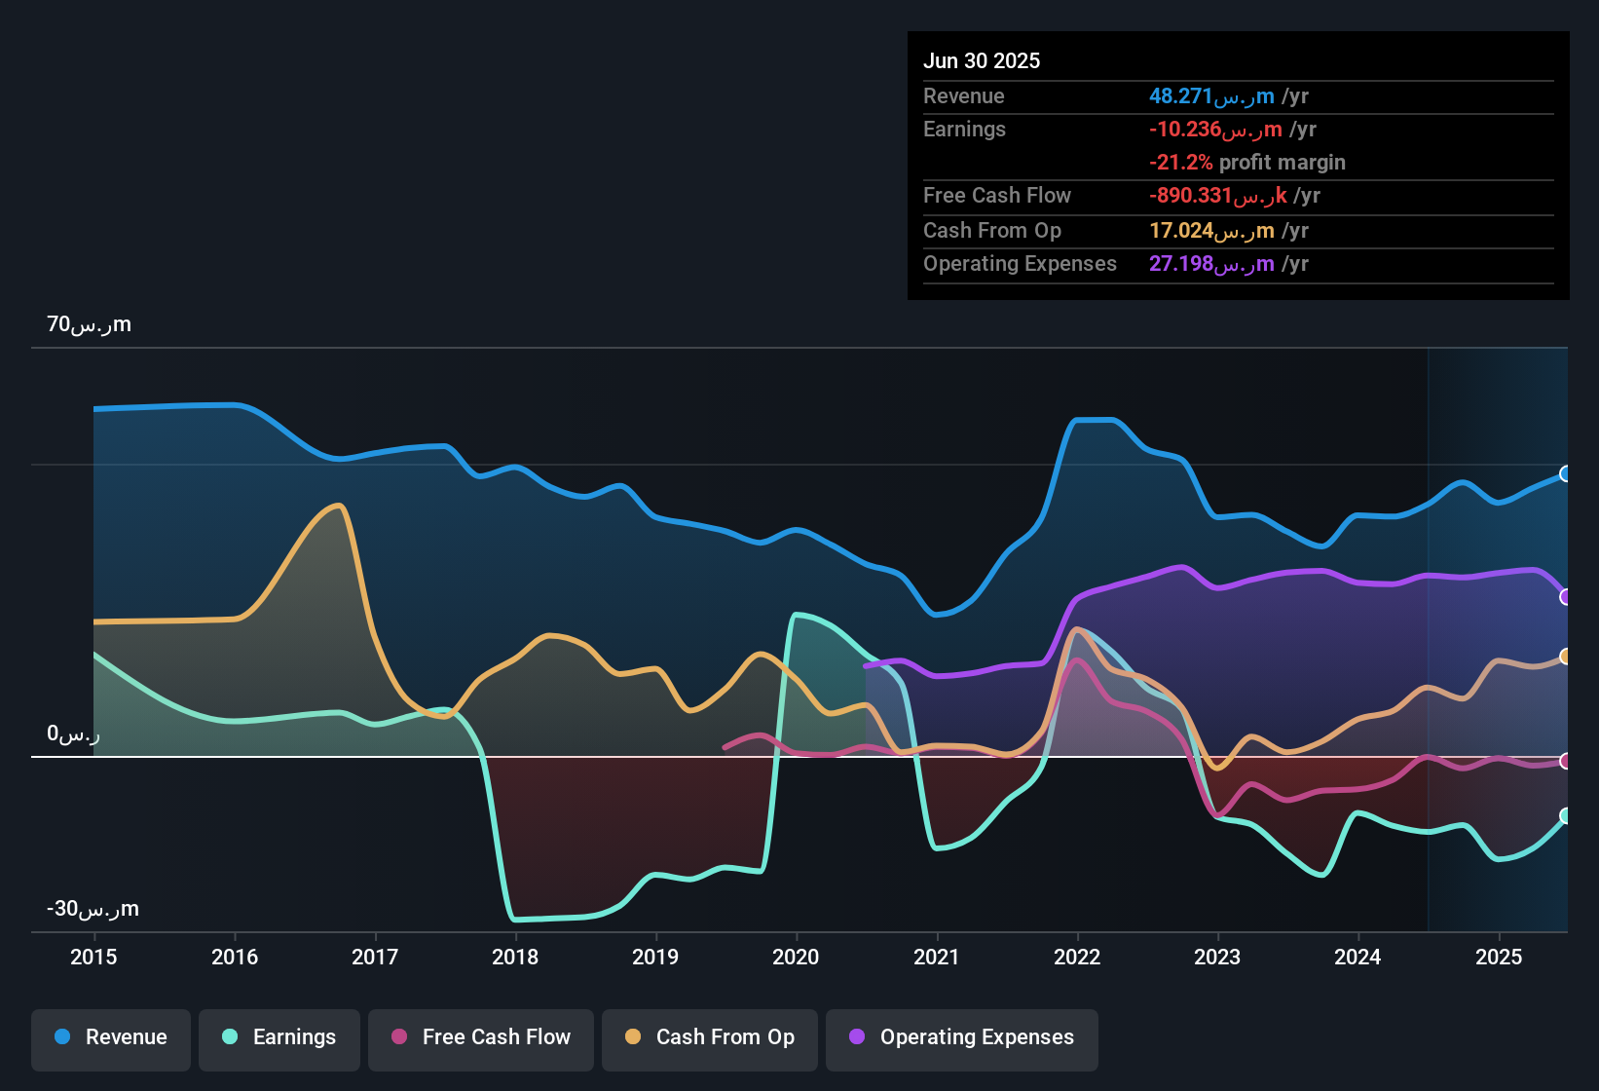Open the Cash From Op legend entry
This screenshot has width=1599, height=1091.
click(x=709, y=1038)
